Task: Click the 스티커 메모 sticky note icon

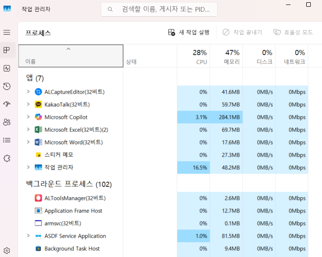Action: tap(38, 155)
